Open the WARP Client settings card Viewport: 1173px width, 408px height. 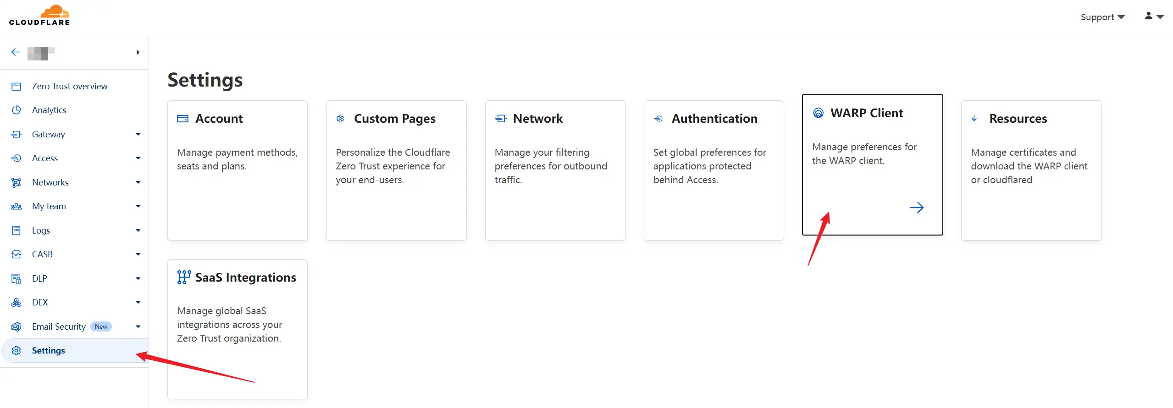(872, 165)
